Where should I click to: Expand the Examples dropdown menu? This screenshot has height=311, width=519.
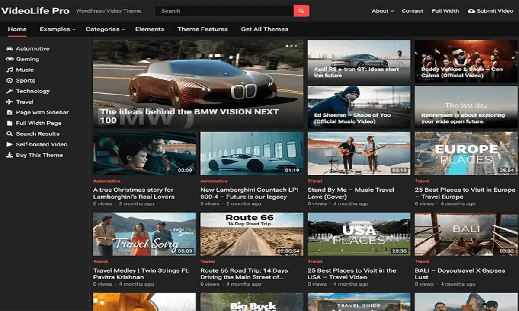(x=58, y=29)
